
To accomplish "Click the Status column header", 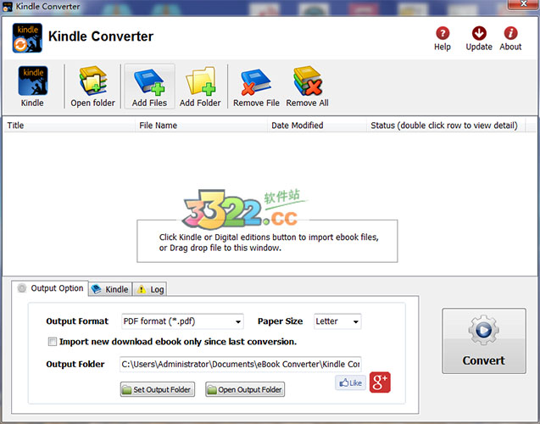I will tap(446, 126).
